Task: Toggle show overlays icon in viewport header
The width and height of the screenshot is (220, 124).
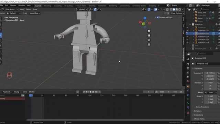Action: coord(156,9)
